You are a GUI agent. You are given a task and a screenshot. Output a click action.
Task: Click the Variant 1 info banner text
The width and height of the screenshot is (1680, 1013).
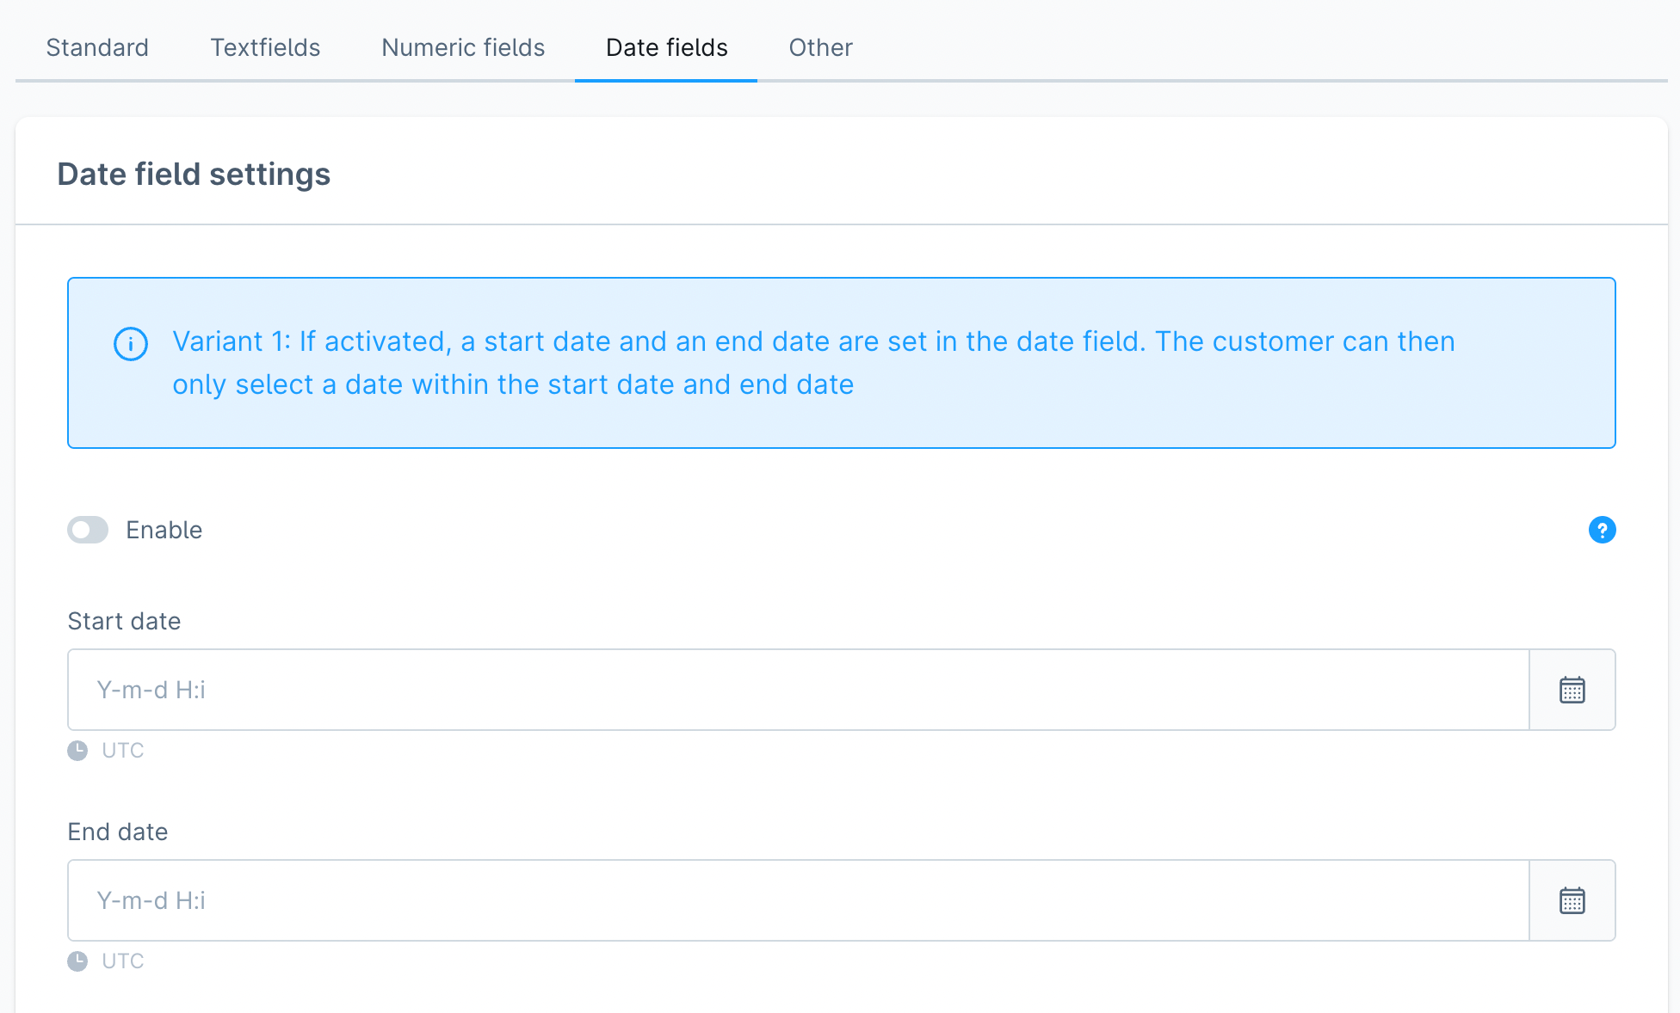pos(813,363)
